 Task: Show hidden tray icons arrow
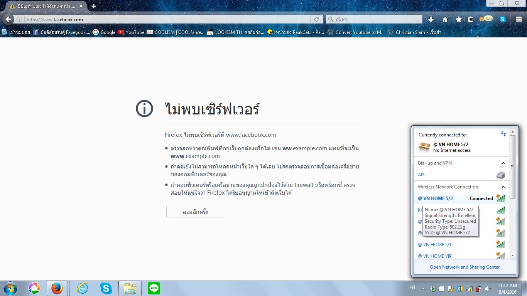(x=424, y=288)
